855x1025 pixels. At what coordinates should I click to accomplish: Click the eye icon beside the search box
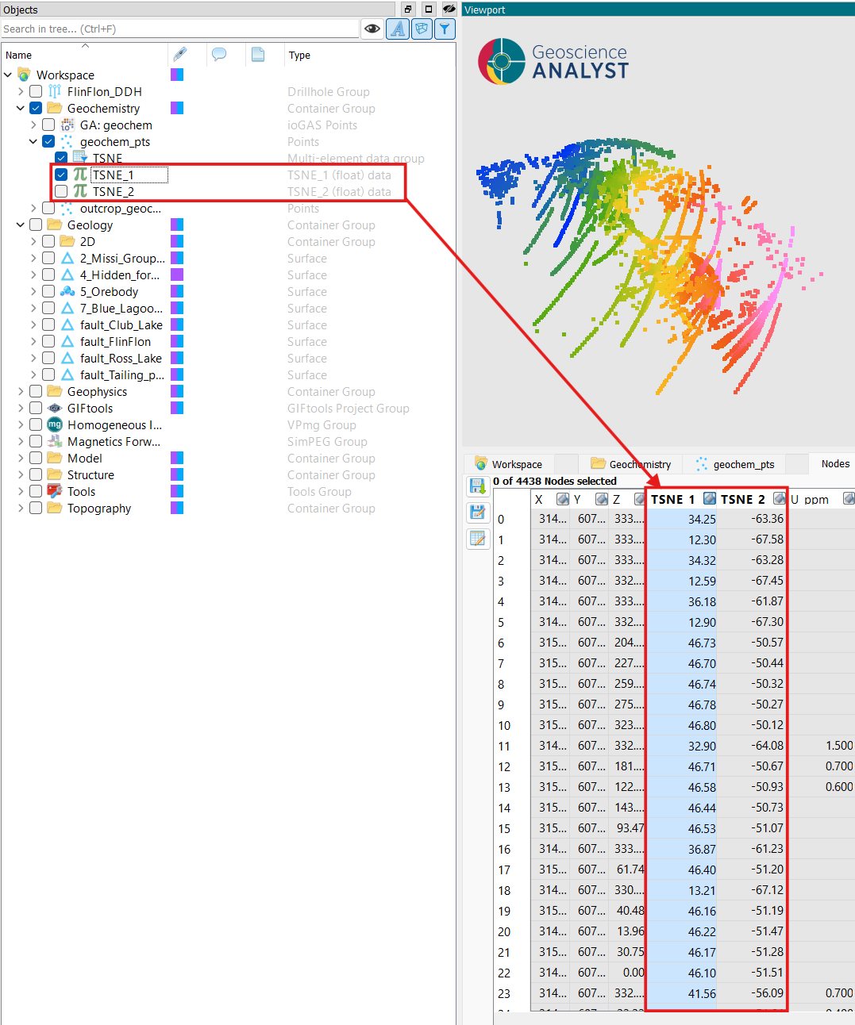coord(372,29)
